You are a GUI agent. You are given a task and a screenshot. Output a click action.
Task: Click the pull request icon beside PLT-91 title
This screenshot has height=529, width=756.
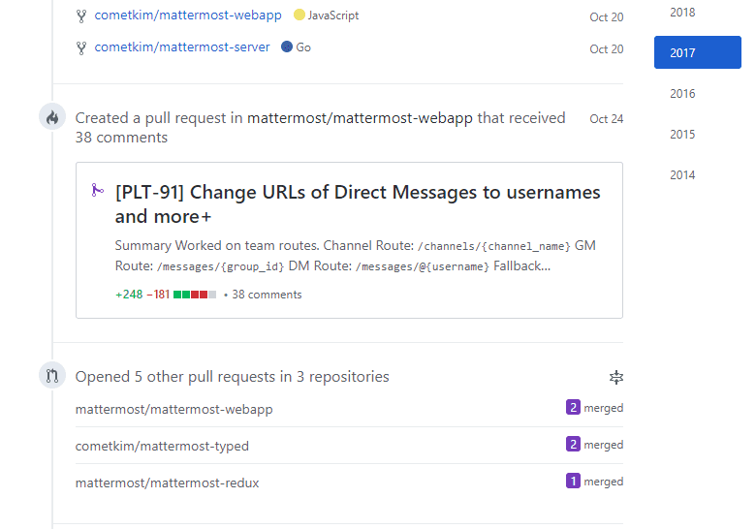coord(97,191)
